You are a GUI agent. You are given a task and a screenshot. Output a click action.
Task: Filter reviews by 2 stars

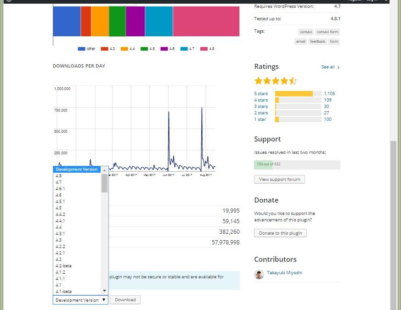click(261, 113)
